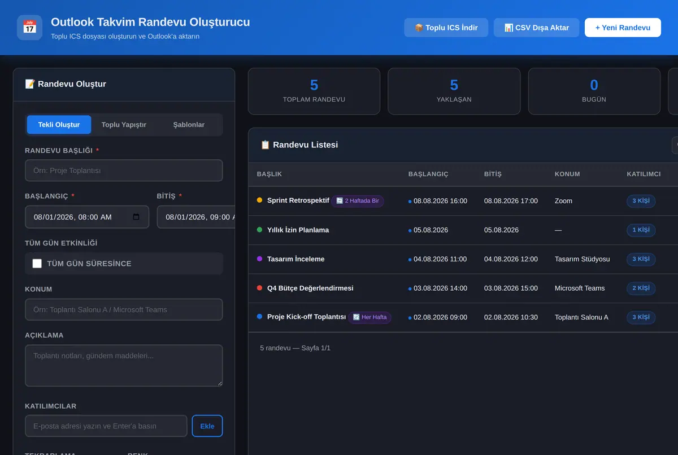678x455 pixels.
Task: Click the CSV Dışa Aktar button
Action: (536, 28)
